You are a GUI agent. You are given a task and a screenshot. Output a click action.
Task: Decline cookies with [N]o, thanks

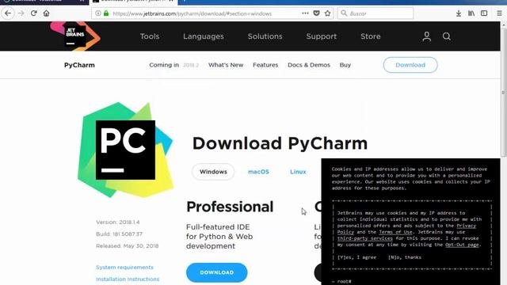(x=405, y=257)
